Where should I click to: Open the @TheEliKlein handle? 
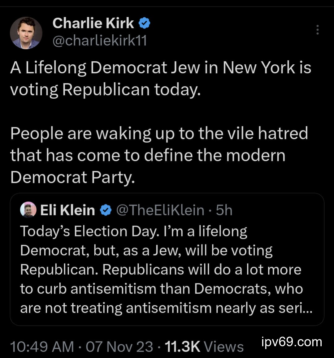(x=160, y=210)
